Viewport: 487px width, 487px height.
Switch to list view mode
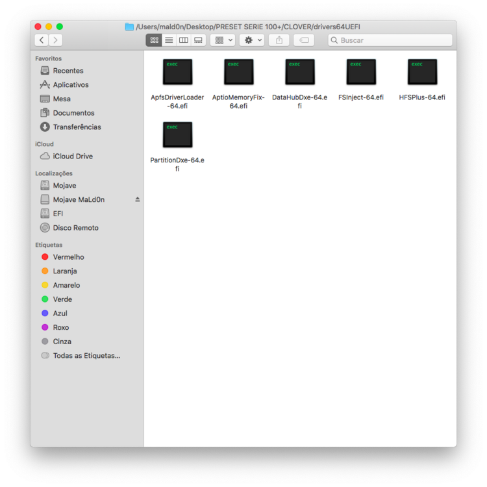(x=169, y=40)
